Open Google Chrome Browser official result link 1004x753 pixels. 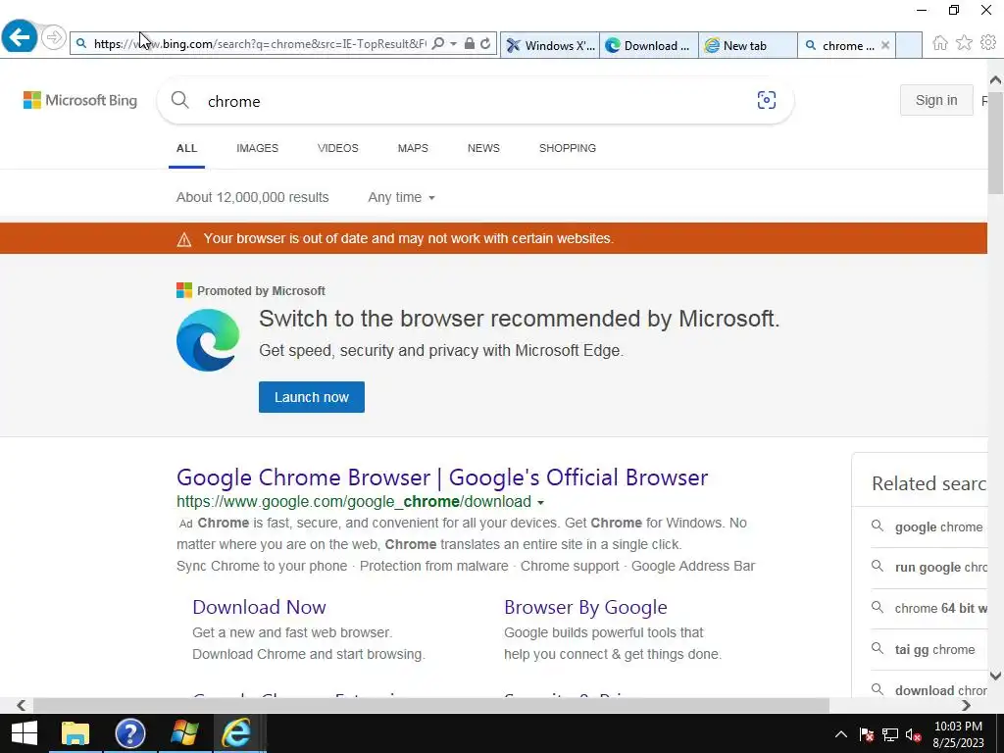point(442,477)
